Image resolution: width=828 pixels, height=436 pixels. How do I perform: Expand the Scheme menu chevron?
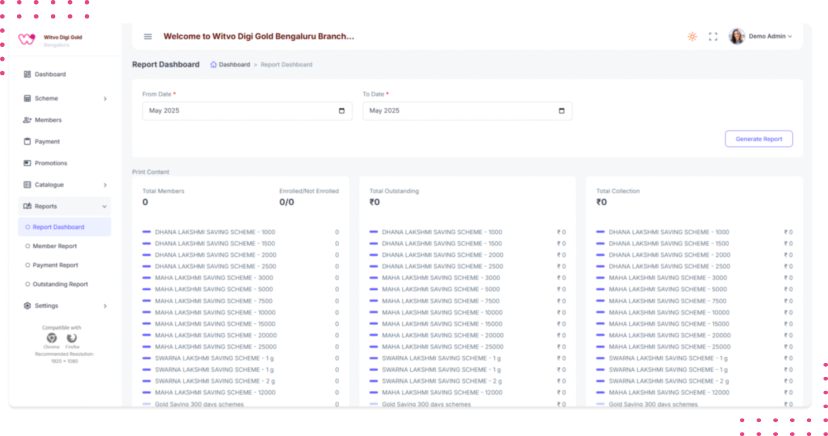point(105,99)
